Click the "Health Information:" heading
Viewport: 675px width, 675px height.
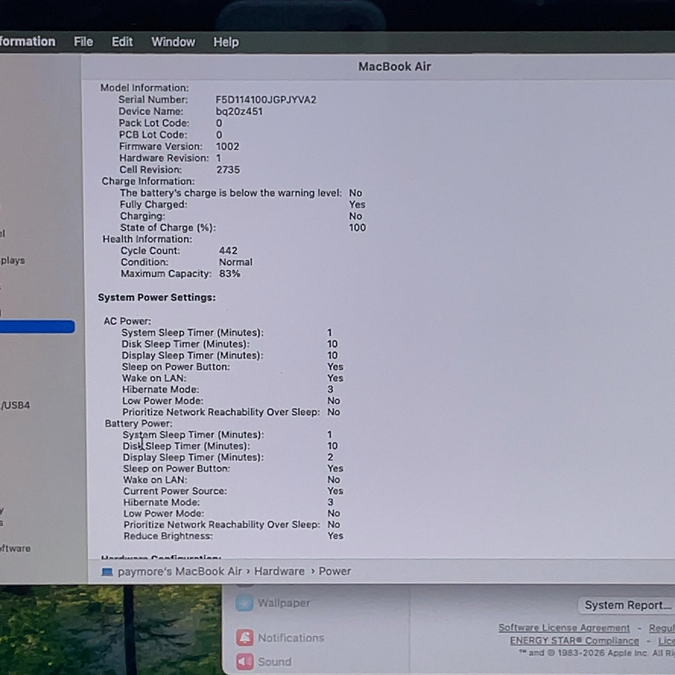(147, 239)
